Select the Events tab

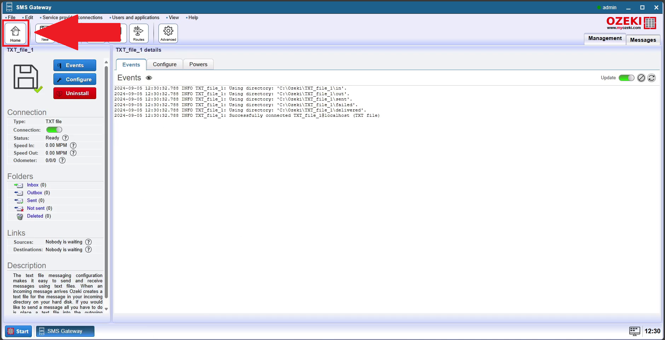click(x=131, y=64)
